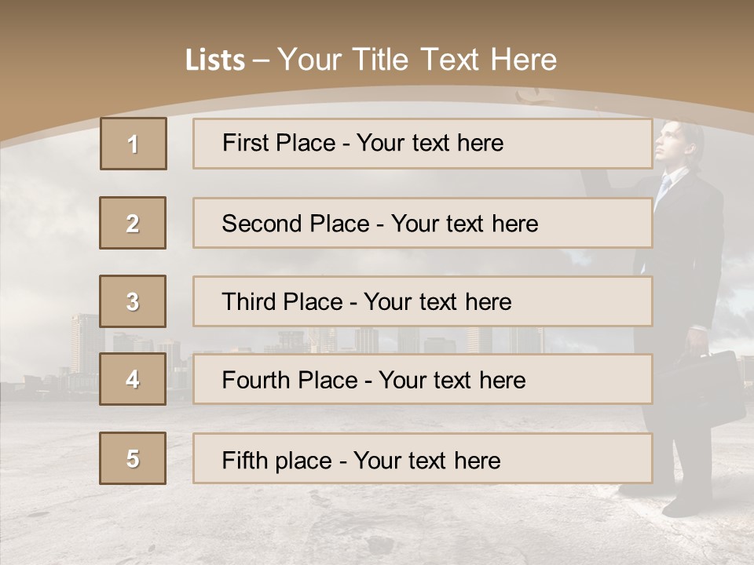This screenshot has height=565, width=754.
Task: Select the First Place text box
Action: point(423,144)
